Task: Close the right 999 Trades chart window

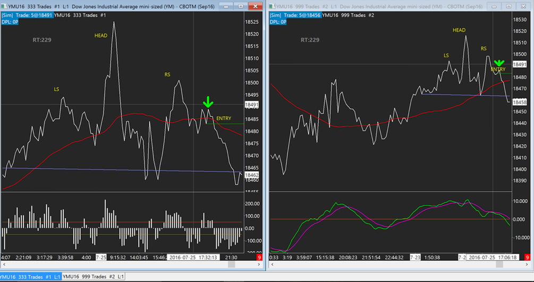Action: (x=524, y=6)
